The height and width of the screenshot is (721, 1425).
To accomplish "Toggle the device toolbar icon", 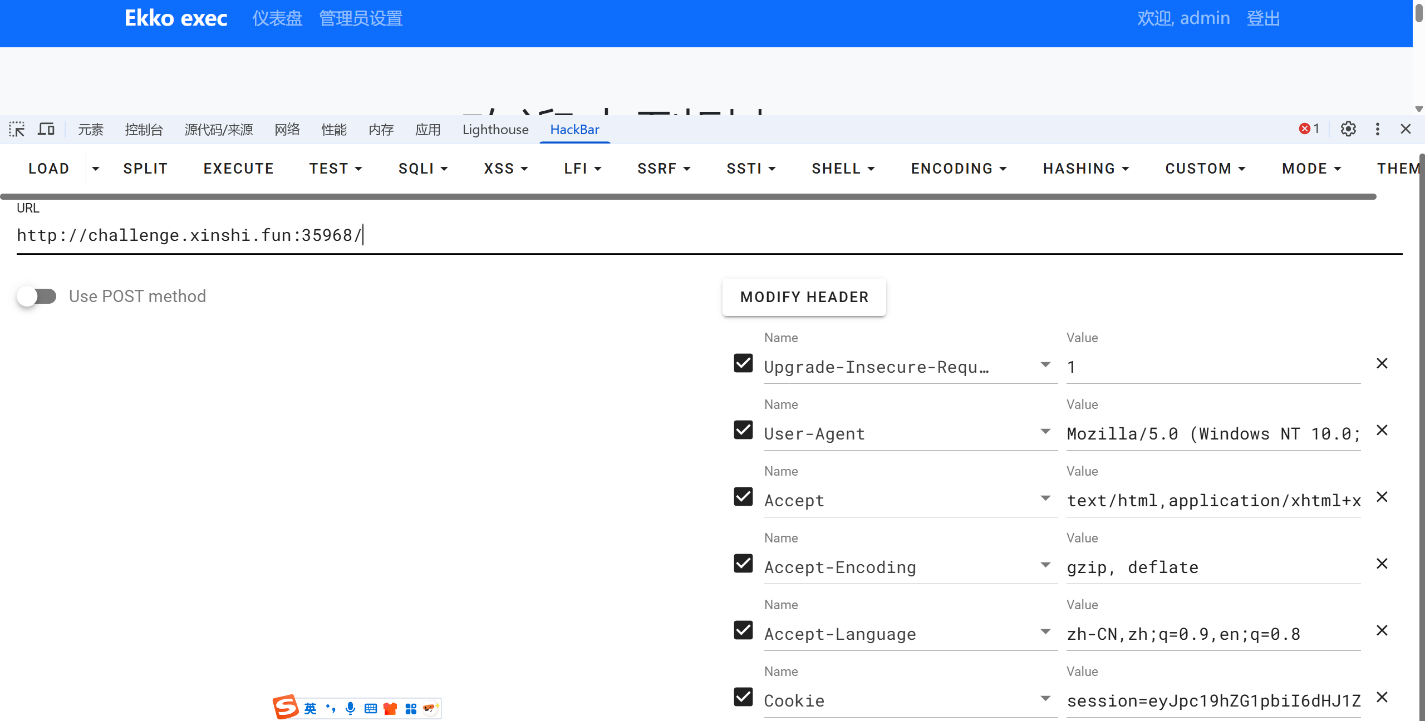I will point(46,129).
